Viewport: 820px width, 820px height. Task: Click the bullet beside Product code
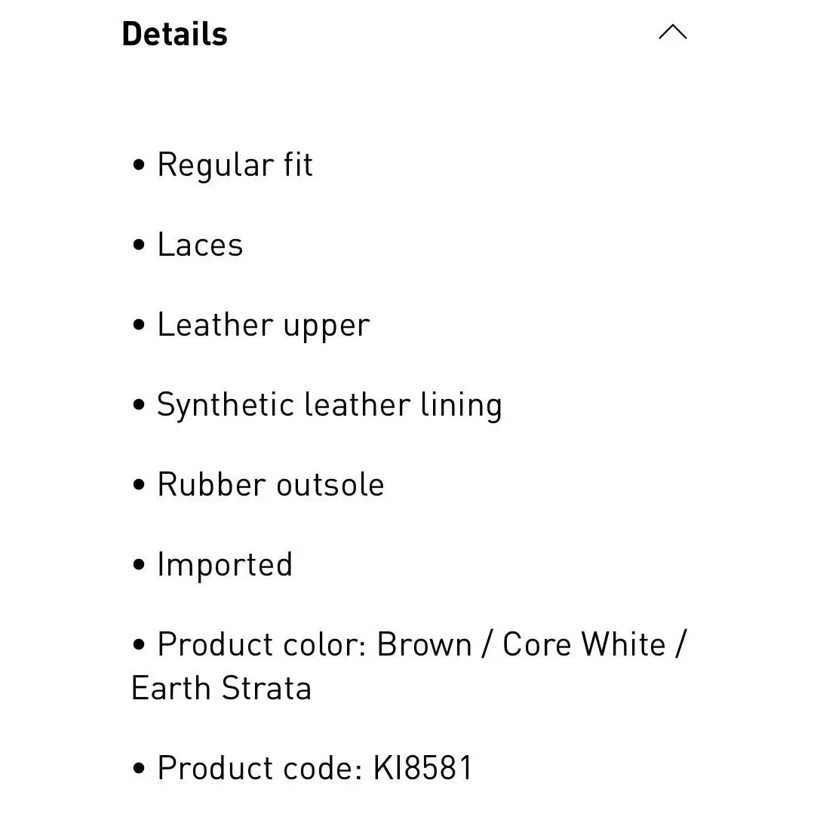[x=139, y=768]
